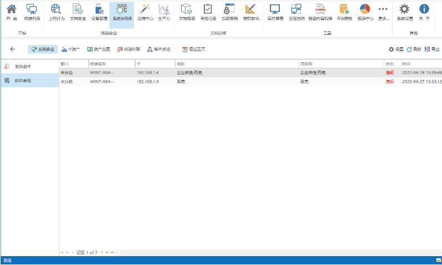Open 设备管理 from the ribbon
This screenshot has height=265, width=442.
click(x=98, y=12)
